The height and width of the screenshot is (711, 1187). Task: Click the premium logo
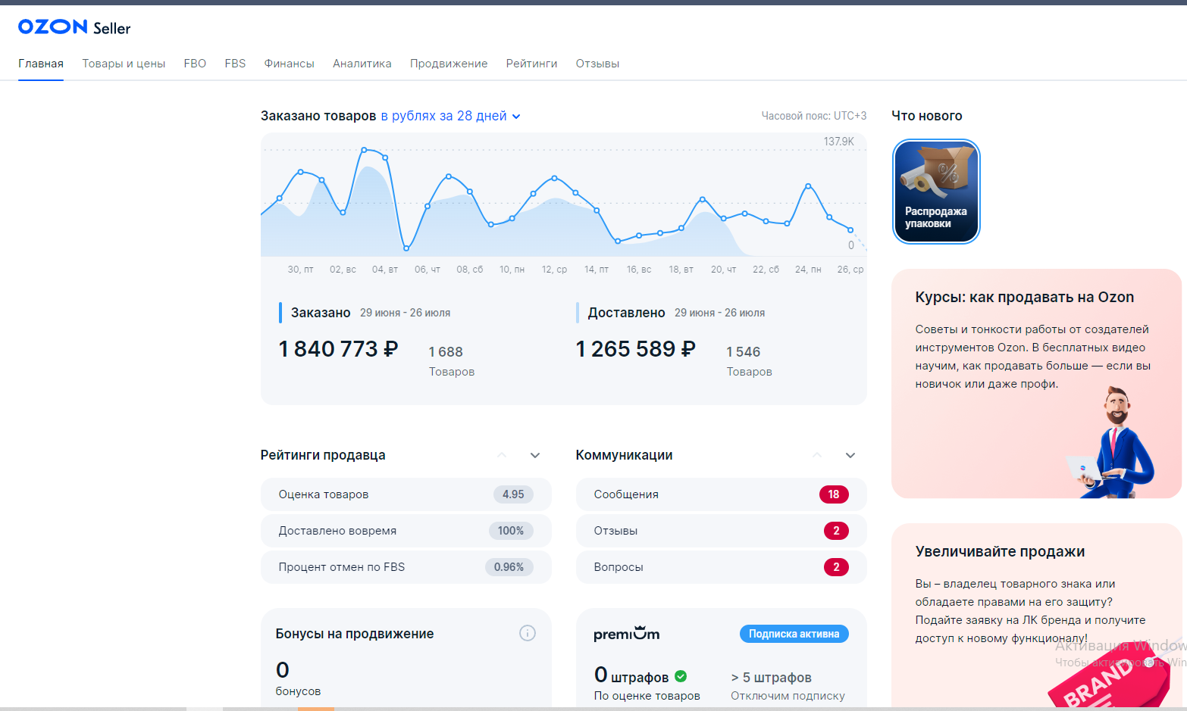point(626,633)
